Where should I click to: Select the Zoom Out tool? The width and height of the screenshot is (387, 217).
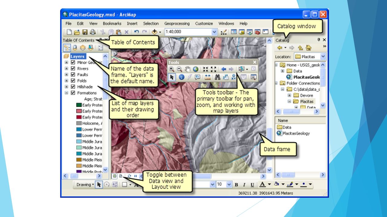[179, 69]
